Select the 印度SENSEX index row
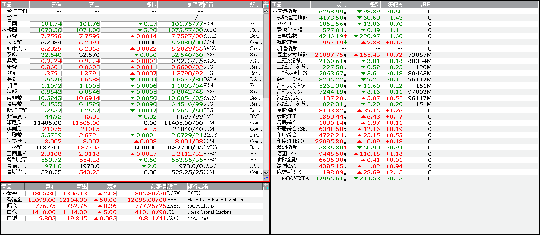 tap(405, 141)
